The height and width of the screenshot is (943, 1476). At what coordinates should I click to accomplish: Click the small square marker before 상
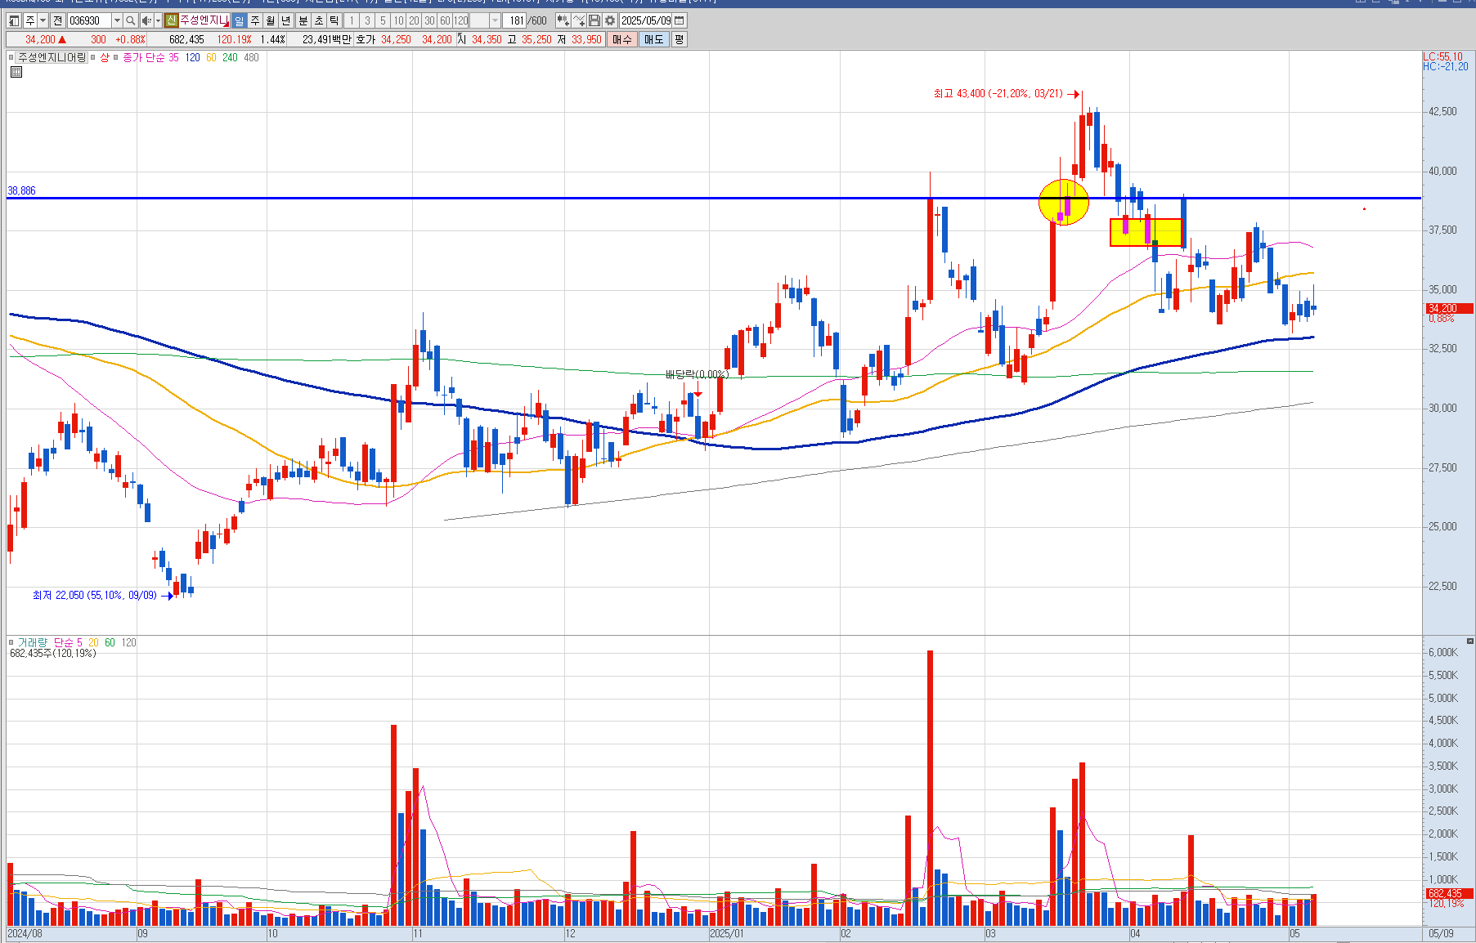click(x=93, y=57)
